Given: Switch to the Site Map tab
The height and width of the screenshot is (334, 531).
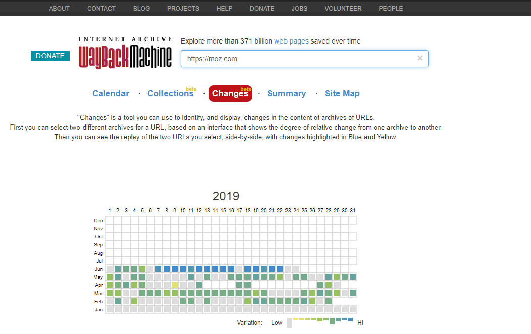Looking at the screenshot, I should (342, 94).
